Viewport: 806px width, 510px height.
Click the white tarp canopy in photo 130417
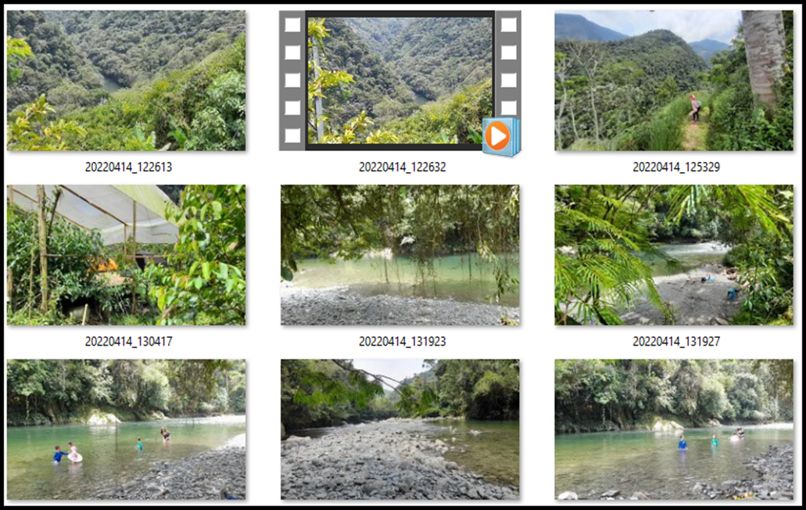(x=102, y=210)
